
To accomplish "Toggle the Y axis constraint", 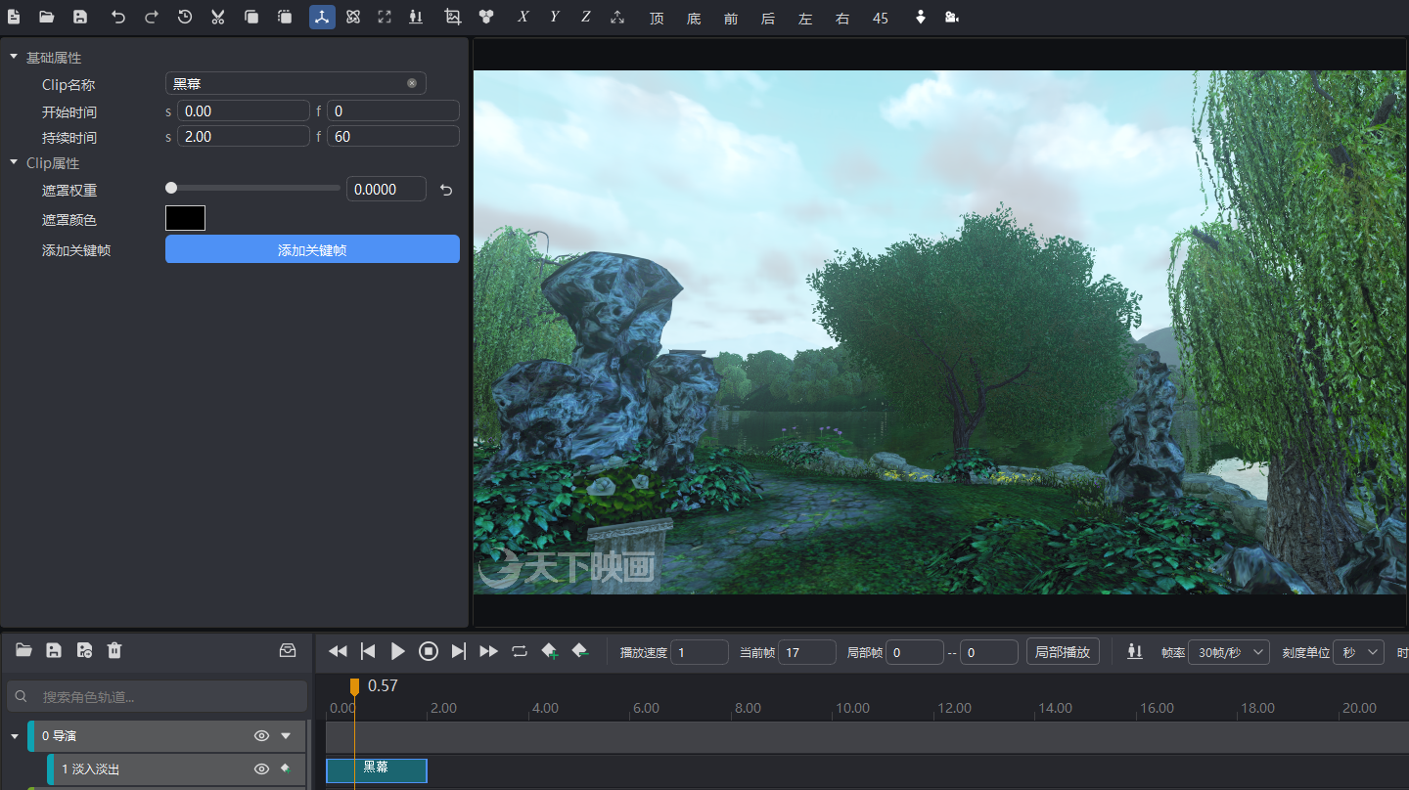I will coord(554,17).
